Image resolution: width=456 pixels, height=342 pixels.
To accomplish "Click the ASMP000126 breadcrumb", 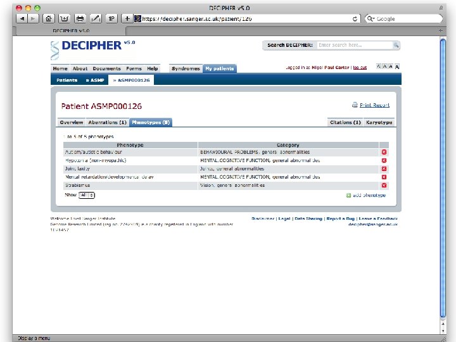I will coord(131,80).
